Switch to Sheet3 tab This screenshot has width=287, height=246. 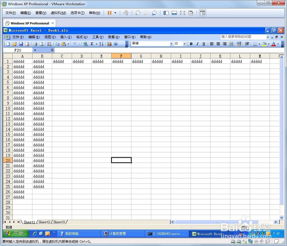pos(59,222)
